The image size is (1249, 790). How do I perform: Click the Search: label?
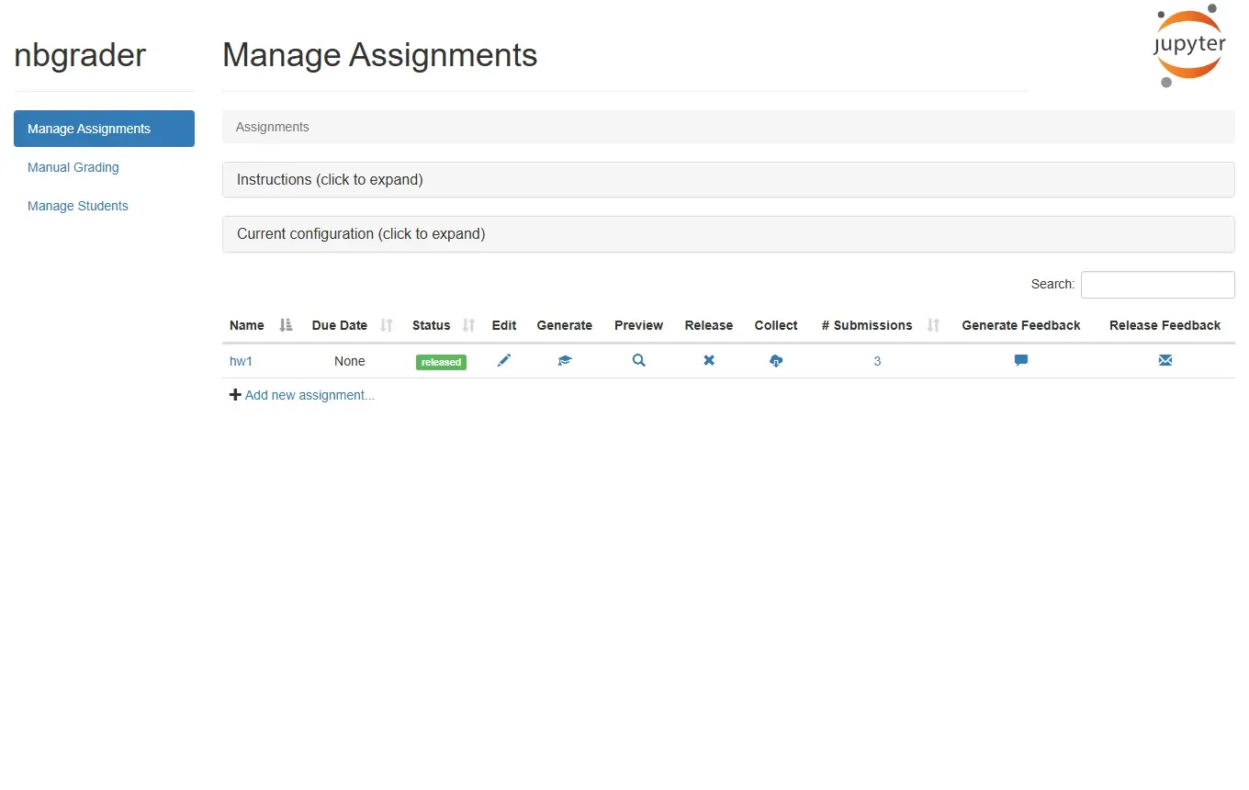1052,285
